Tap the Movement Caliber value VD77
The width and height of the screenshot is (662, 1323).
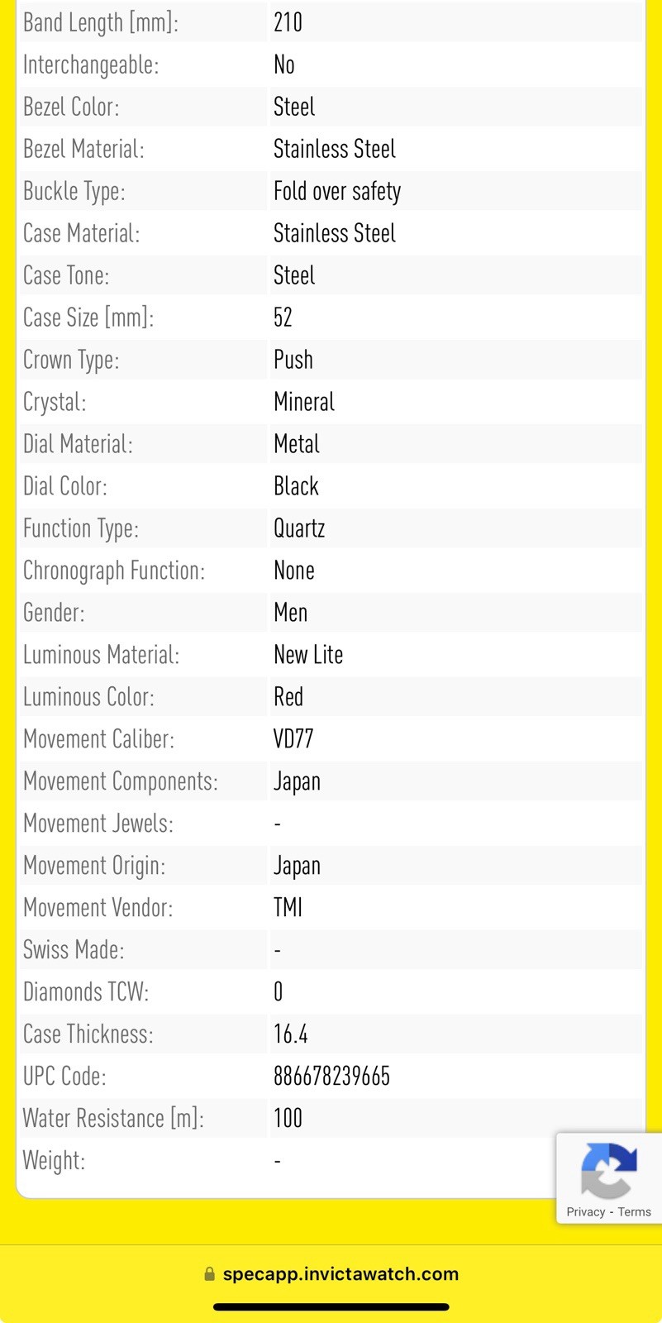click(x=293, y=738)
